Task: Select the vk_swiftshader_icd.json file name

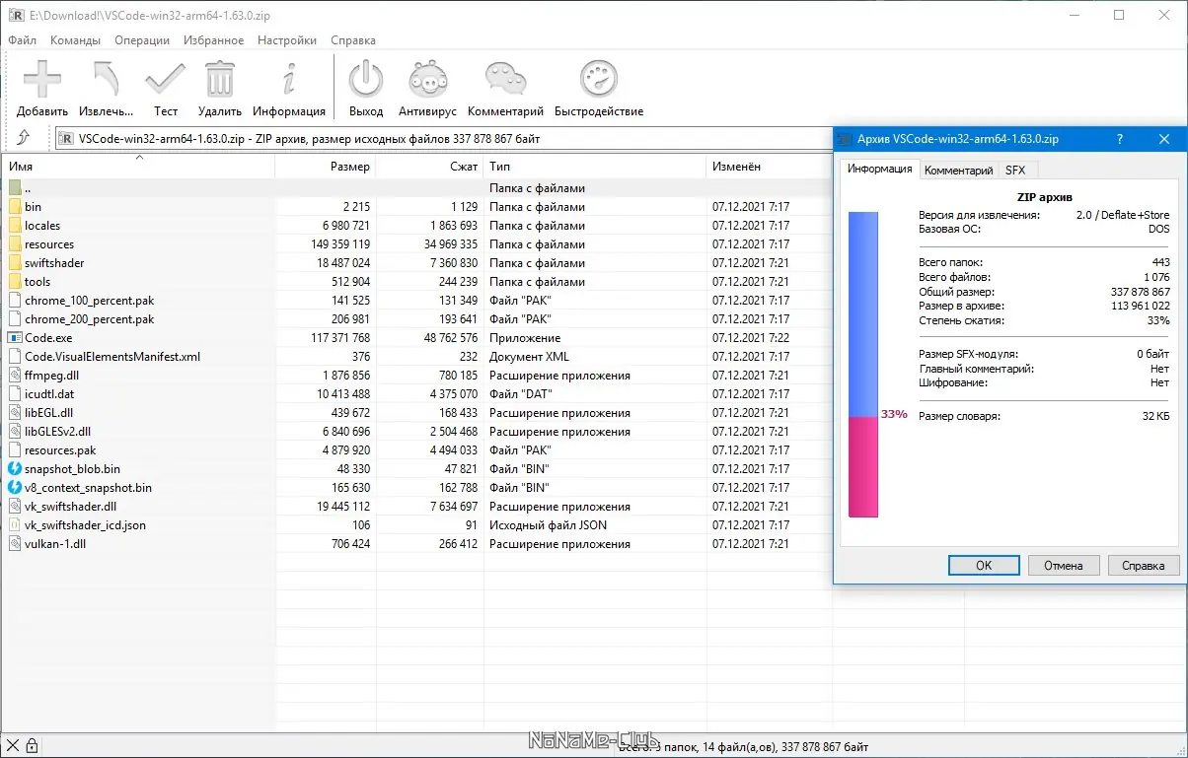Action: click(x=85, y=525)
